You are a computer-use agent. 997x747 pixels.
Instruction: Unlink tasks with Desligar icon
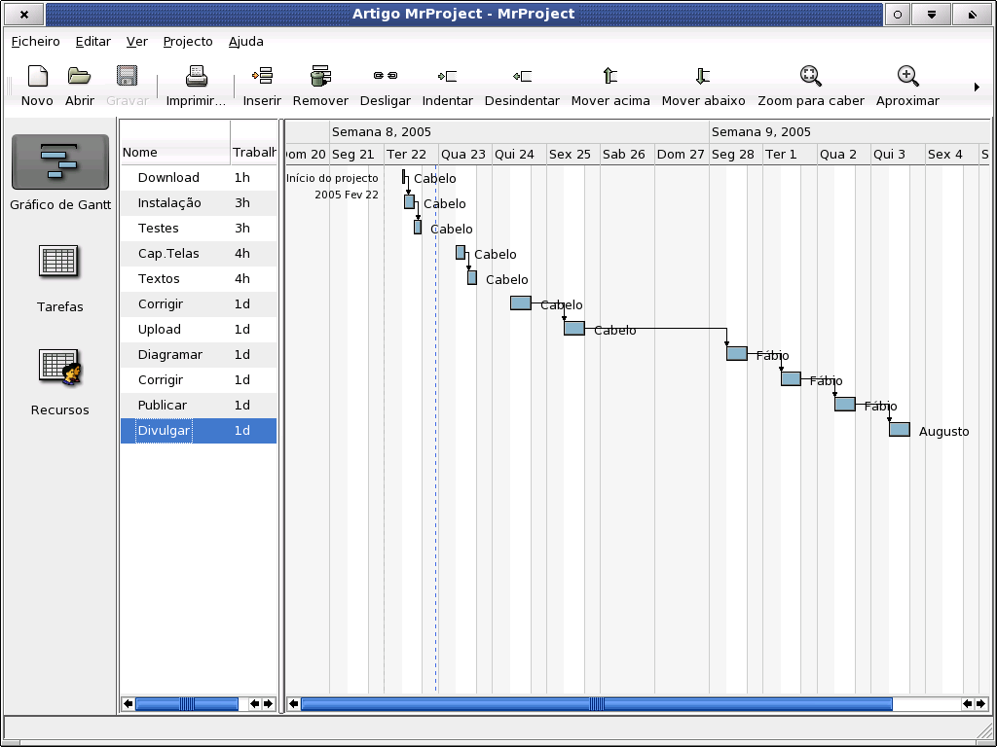(386, 76)
